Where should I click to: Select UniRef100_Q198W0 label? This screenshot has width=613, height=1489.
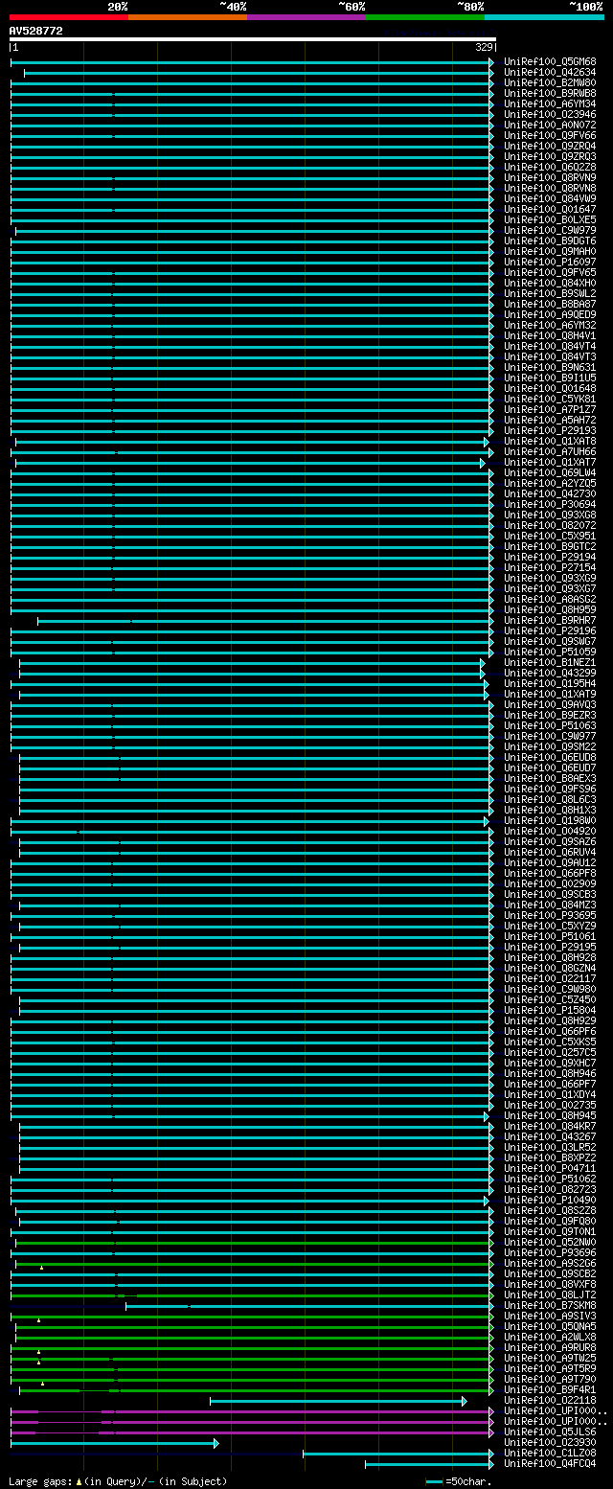point(550,820)
